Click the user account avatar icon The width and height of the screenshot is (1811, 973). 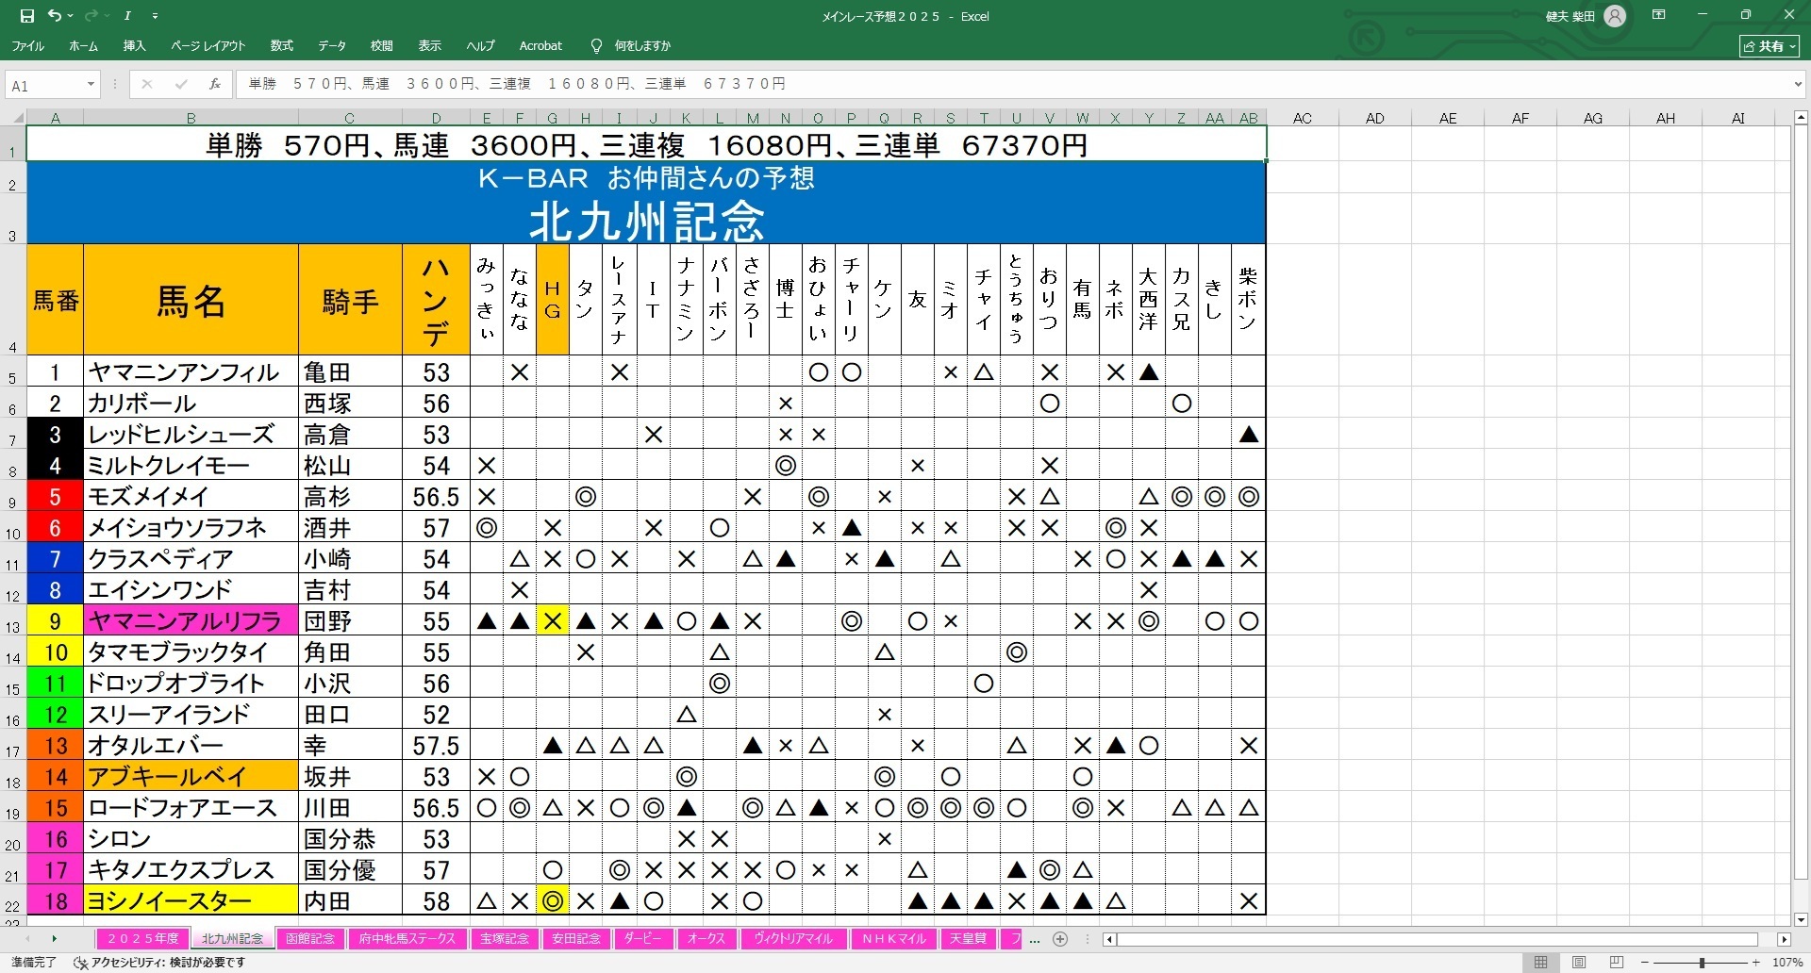tap(1615, 16)
